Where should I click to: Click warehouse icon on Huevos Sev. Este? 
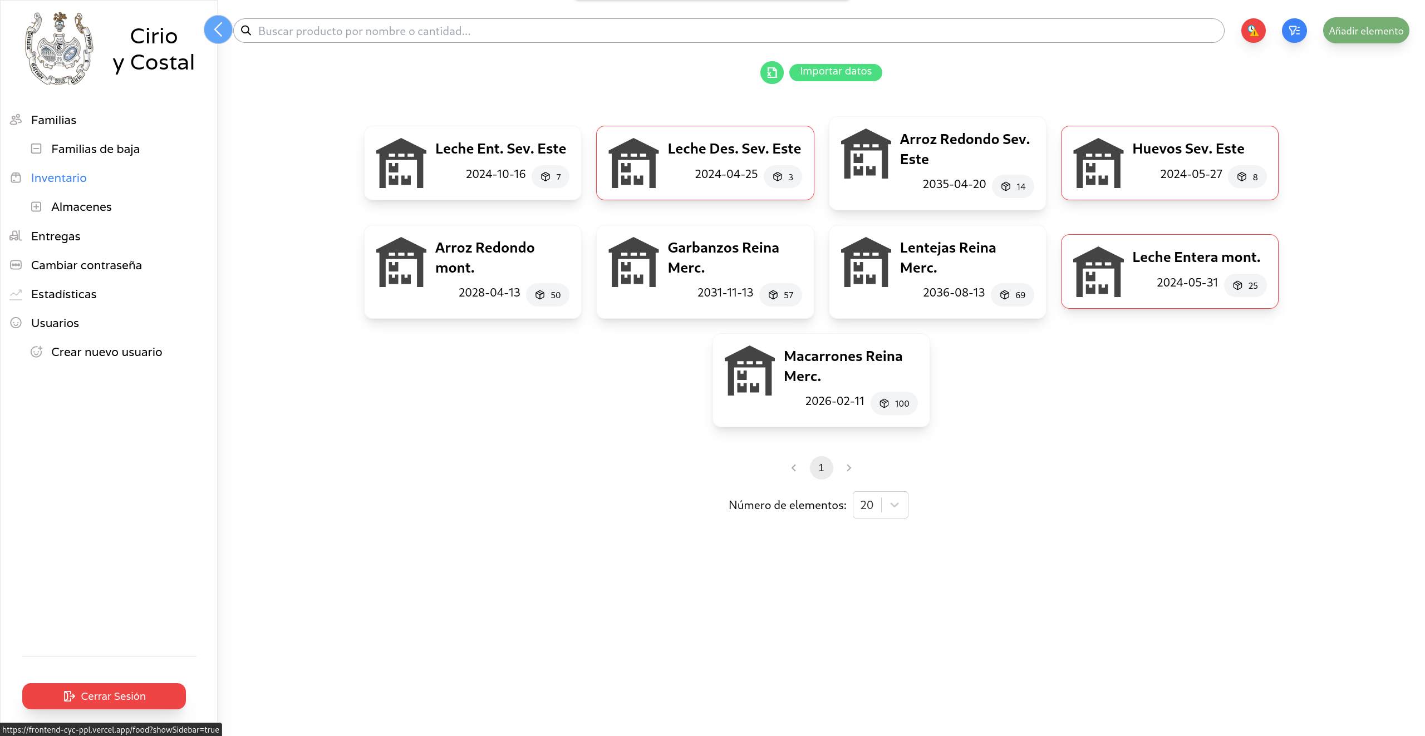point(1098,163)
